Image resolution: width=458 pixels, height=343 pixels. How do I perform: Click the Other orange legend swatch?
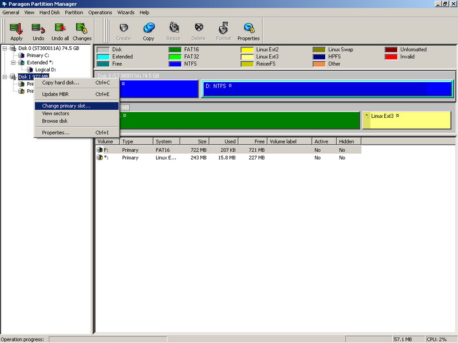click(319, 64)
